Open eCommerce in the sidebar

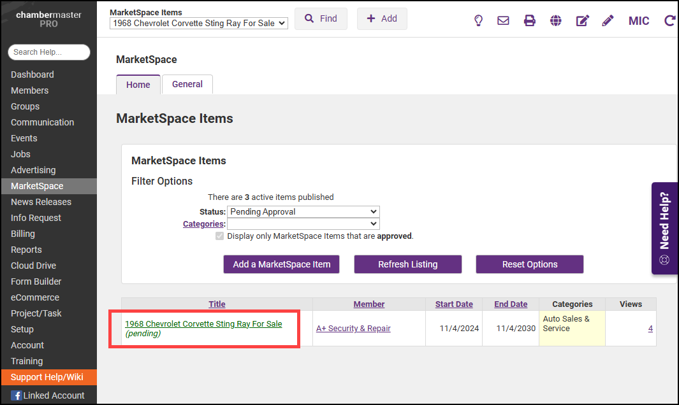tap(35, 297)
